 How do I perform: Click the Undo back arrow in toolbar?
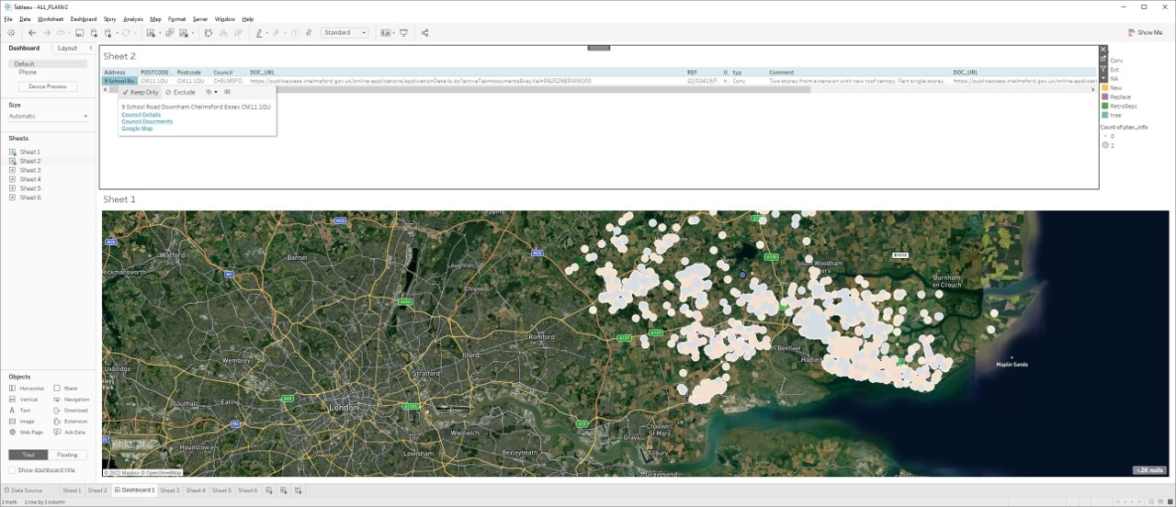click(x=32, y=33)
